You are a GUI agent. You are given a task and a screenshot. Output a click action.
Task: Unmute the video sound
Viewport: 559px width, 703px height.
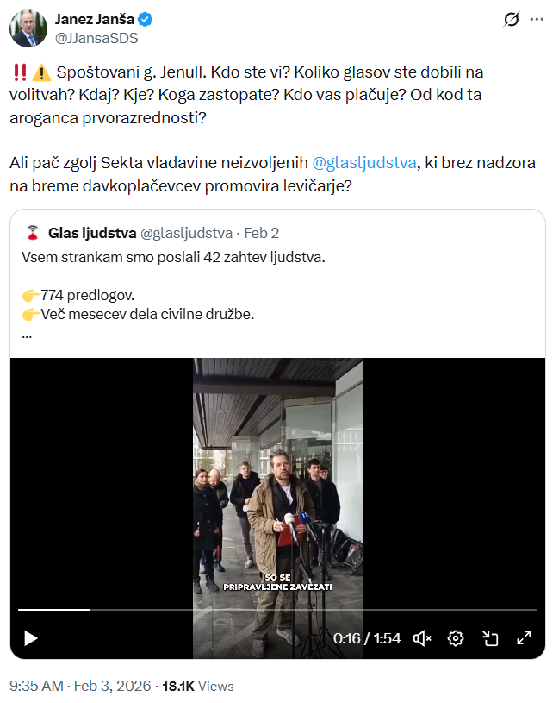(422, 638)
